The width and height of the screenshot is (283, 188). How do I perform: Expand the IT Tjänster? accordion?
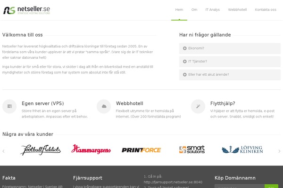pos(230,62)
